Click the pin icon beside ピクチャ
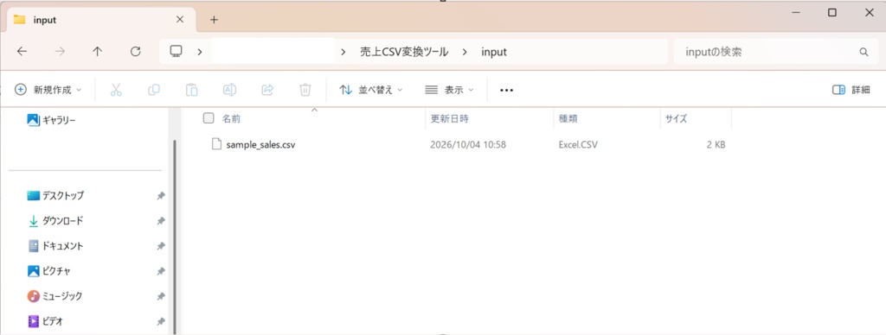The image size is (886, 335). [x=160, y=271]
